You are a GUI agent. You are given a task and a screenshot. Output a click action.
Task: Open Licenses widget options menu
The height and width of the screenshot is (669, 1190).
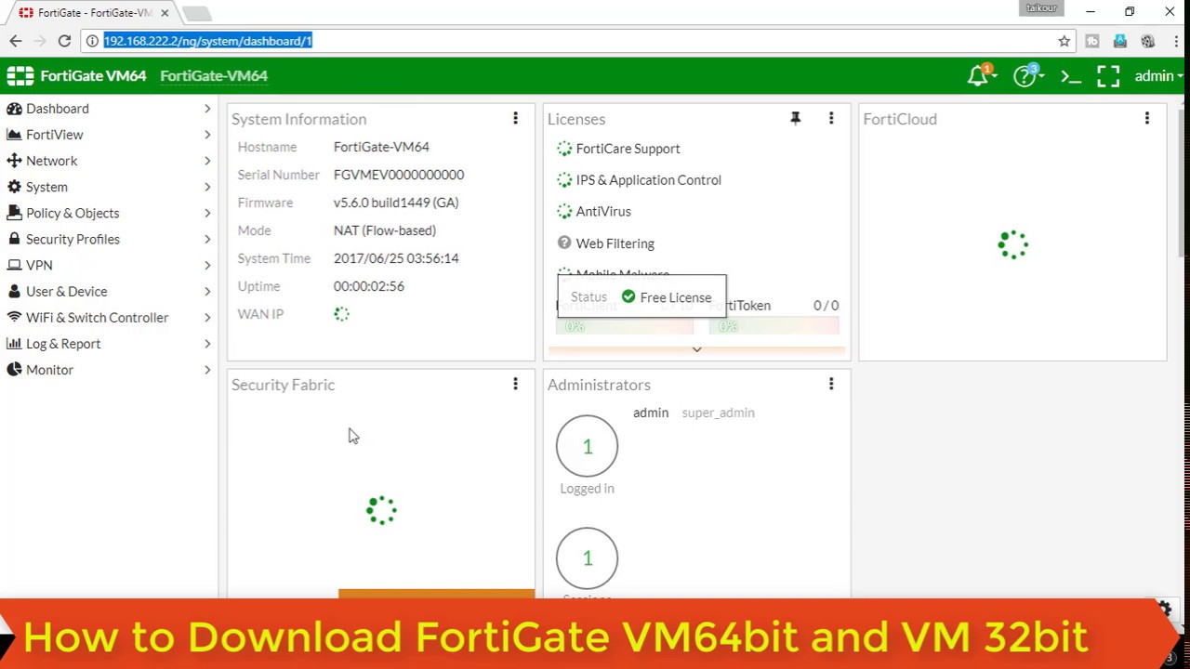pyautogui.click(x=831, y=118)
